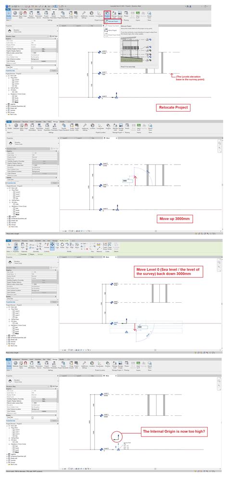Click Select by ID in top screenshot ribbon

coord(138,14)
